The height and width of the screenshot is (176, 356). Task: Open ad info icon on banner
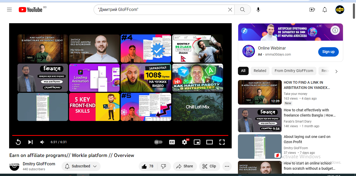pyautogui.click(x=335, y=30)
